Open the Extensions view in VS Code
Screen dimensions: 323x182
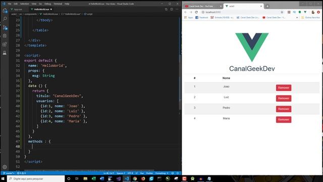click(5, 44)
